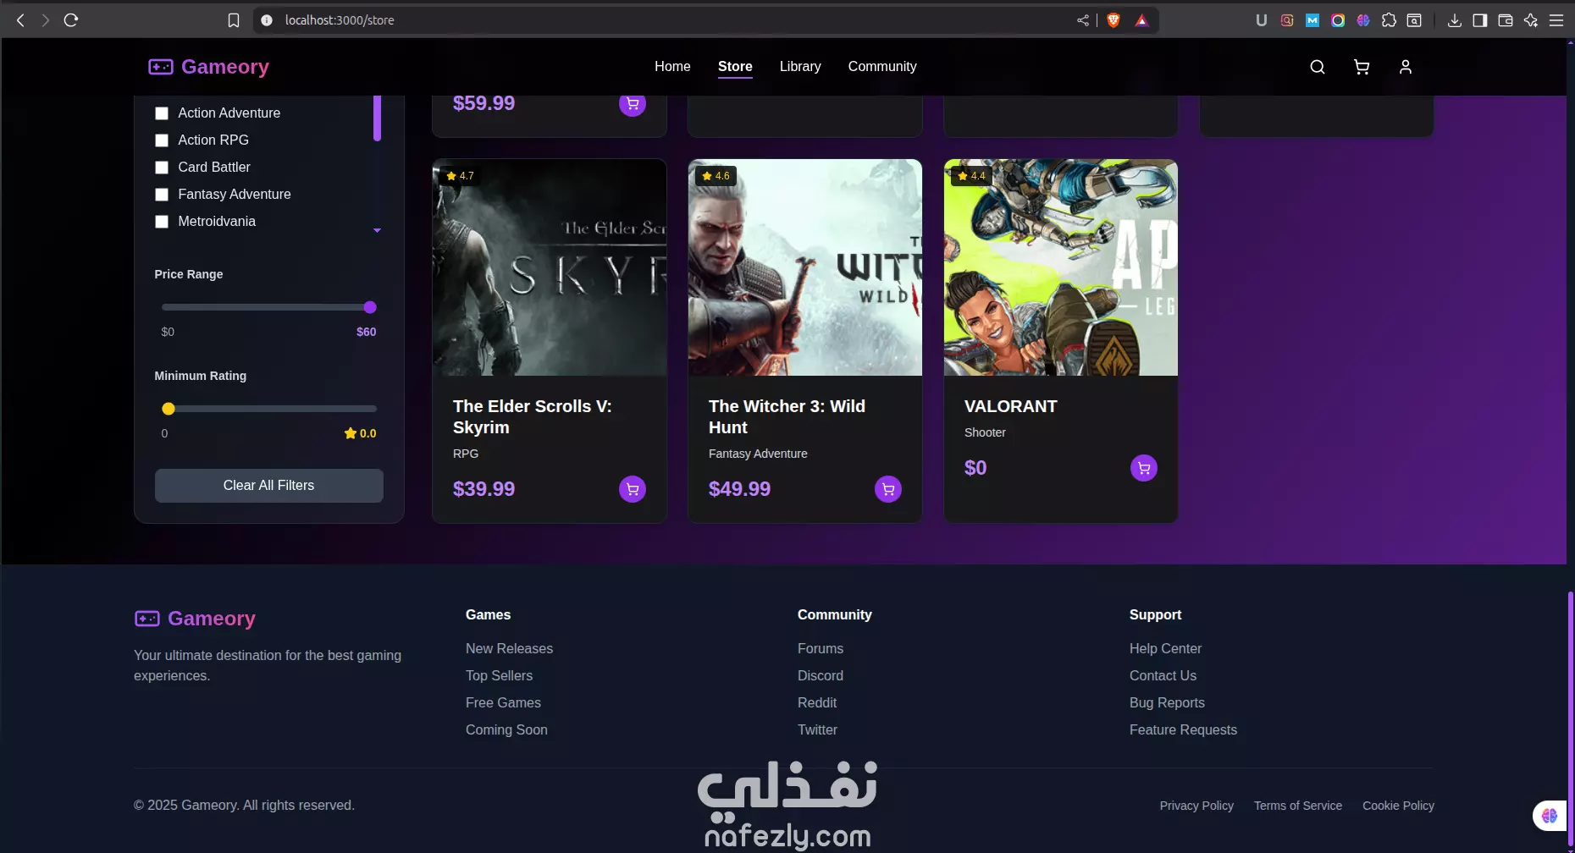The height and width of the screenshot is (853, 1575).
Task: Open the Contact Us link
Action: pyautogui.click(x=1163, y=676)
